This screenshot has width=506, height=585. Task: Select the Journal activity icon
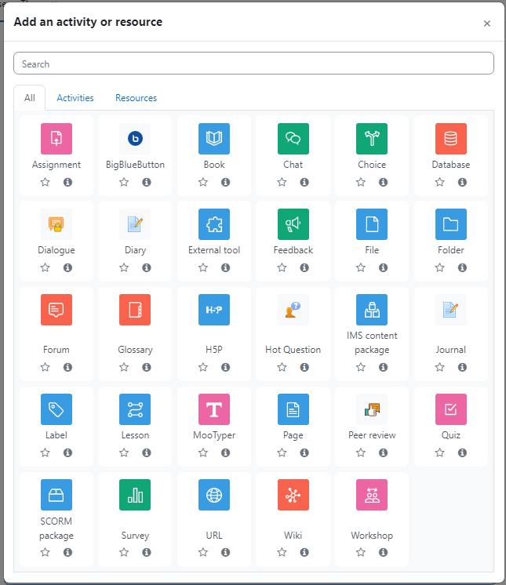coord(451,309)
